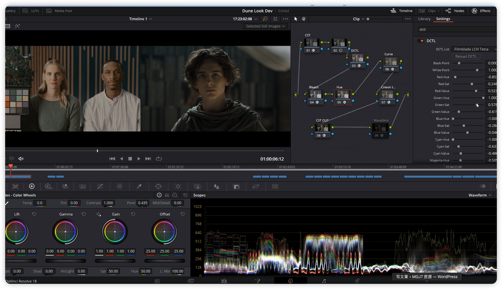Open the Media Pool panel
Image resolution: width=502 pixels, height=289 pixels.
pyautogui.click(x=59, y=11)
